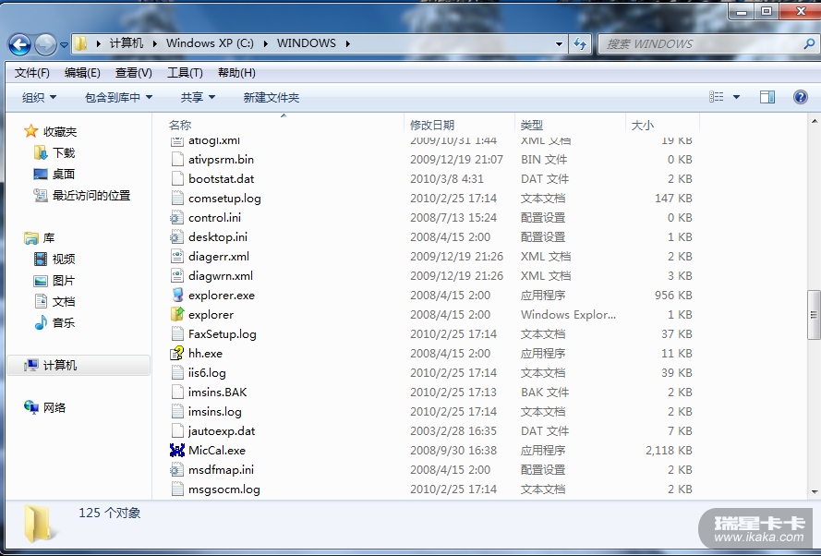Click the explorer Windows Explorer command icon
This screenshot has width=821, height=556.
point(177,314)
